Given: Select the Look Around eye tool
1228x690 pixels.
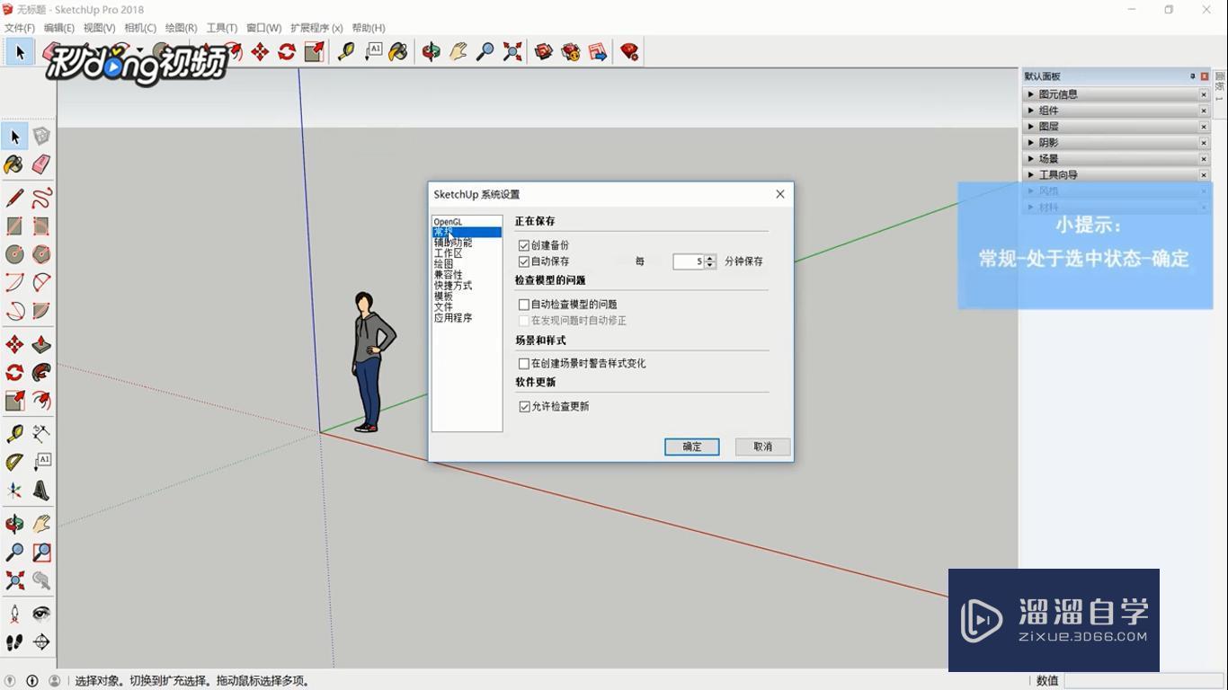Looking at the screenshot, I should tap(41, 615).
